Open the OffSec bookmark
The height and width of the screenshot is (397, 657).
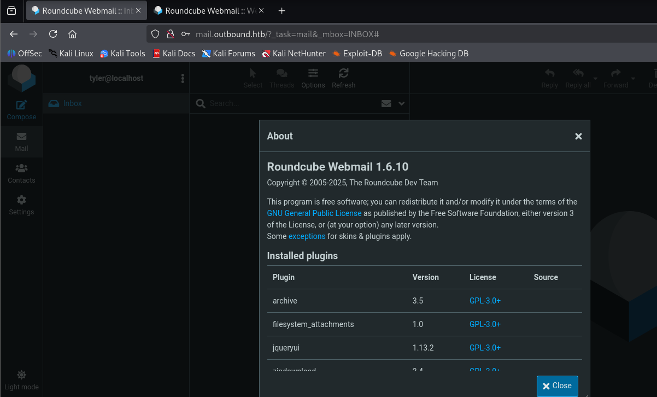point(24,54)
